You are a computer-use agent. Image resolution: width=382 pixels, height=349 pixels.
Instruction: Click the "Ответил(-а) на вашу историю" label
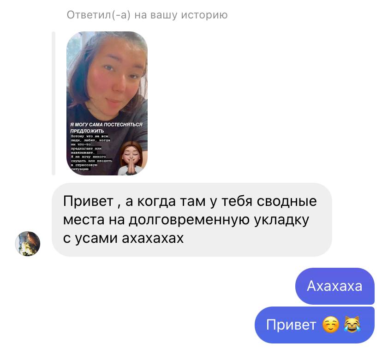pyautogui.click(x=147, y=15)
